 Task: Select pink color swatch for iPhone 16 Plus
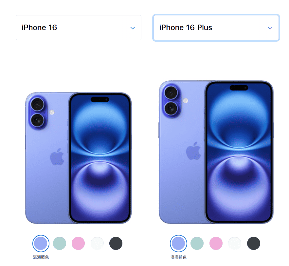click(216, 243)
